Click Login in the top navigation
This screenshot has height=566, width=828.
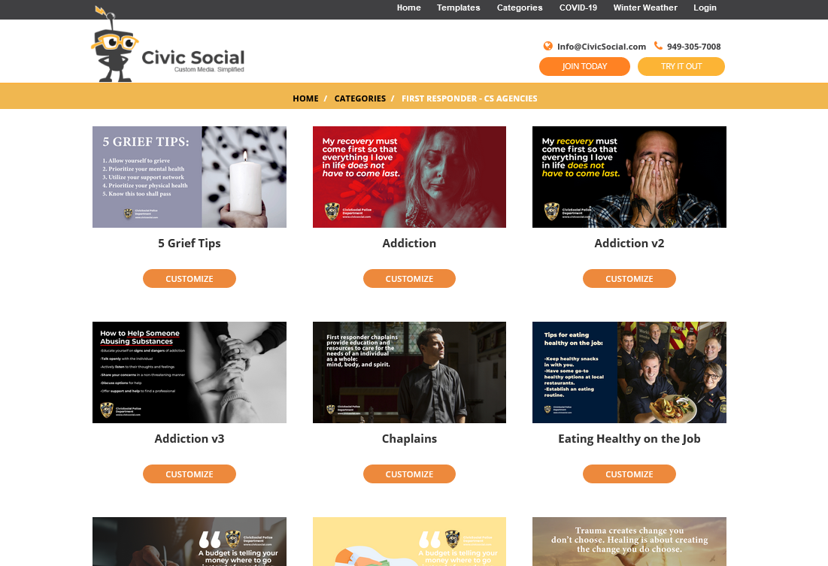point(705,8)
